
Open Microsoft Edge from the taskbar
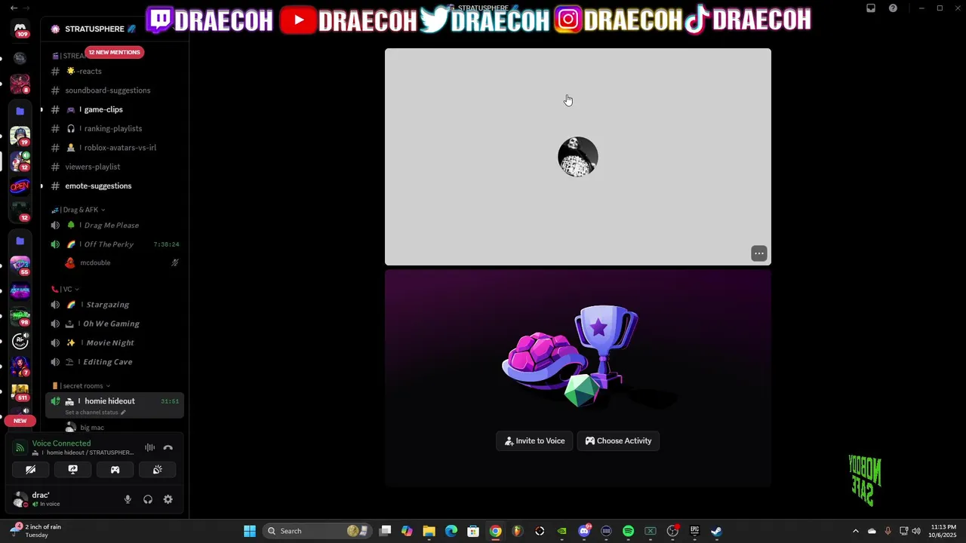[451, 531]
